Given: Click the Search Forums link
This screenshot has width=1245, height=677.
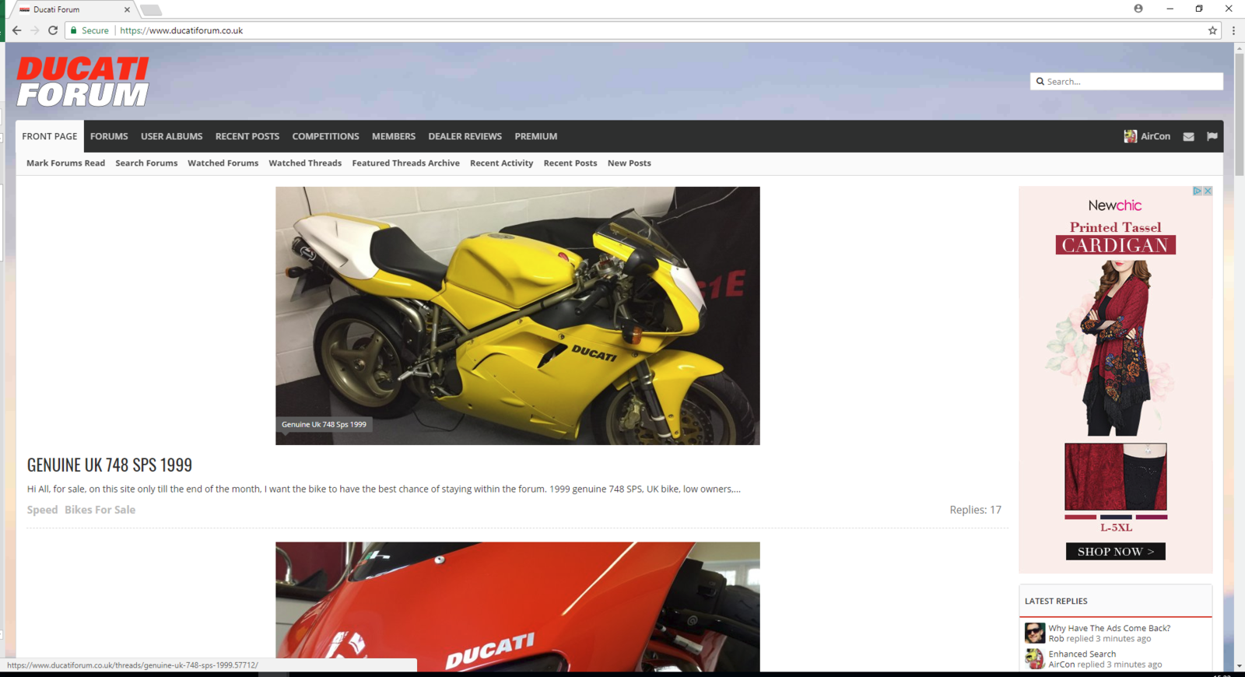Looking at the screenshot, I should coord(146,163).
